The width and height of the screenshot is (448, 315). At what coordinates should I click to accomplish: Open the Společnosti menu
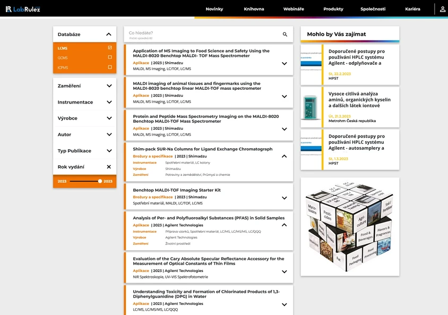point(373,9)
